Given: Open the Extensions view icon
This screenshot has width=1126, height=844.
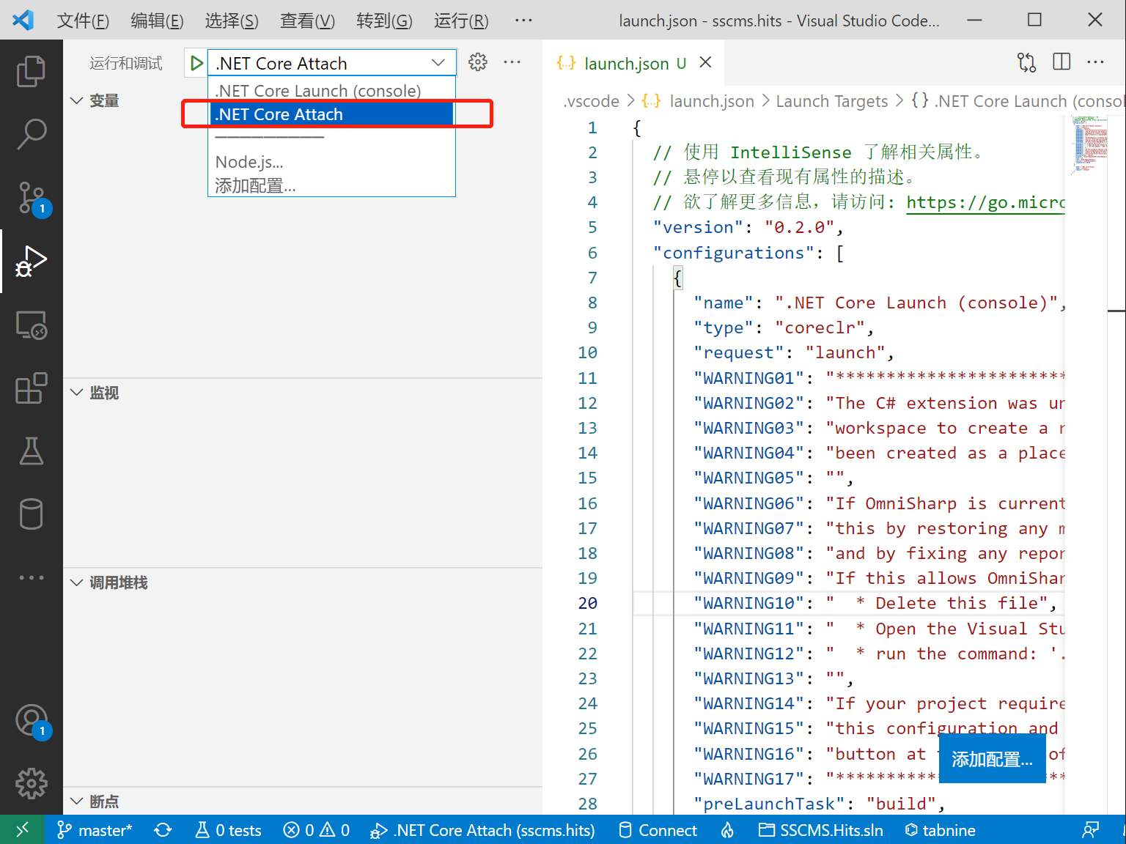Looking at the screenshot, I should 31,388.
